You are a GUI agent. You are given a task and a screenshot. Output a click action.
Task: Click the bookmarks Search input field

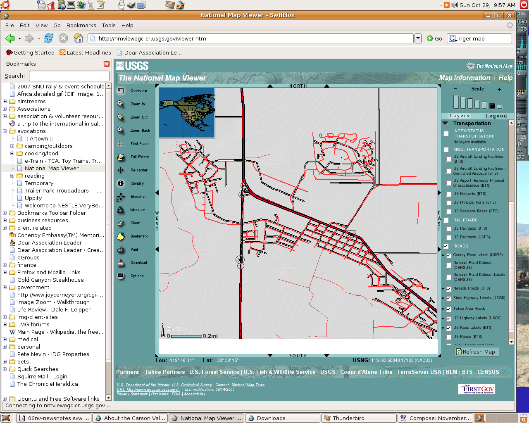[x=69, y=76]
